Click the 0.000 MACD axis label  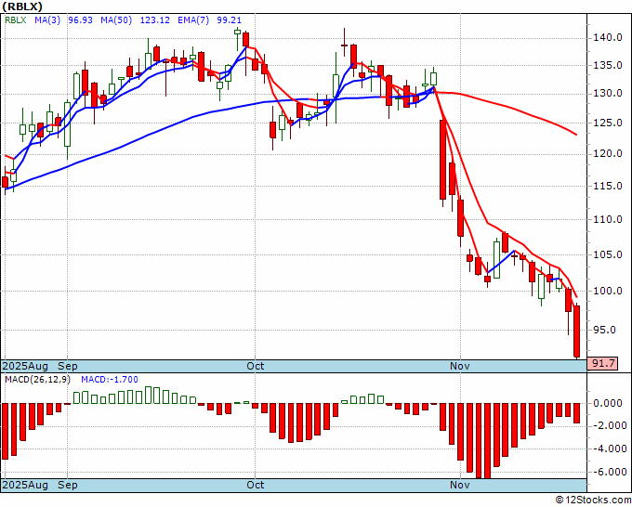[x=610, y=404]
